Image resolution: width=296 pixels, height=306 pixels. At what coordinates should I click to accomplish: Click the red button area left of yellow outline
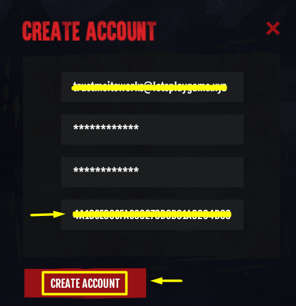[x=33, y=283]
